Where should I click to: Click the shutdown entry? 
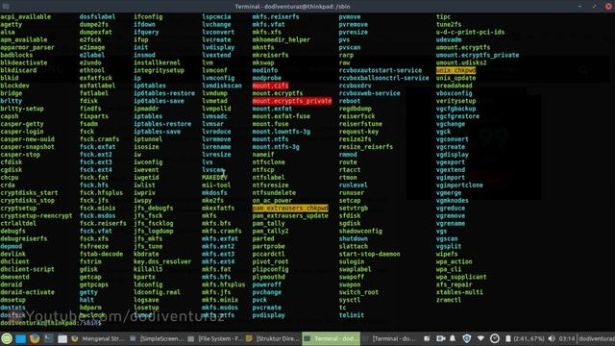coord(354,238)
